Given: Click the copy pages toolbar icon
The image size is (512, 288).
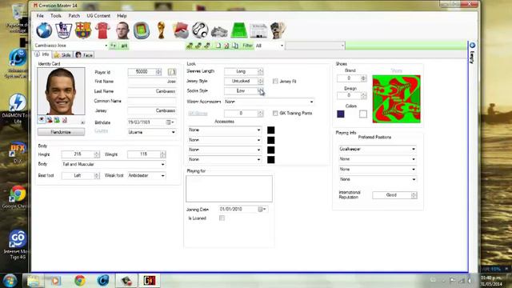Looking at the screenshot, I should point(235,46).
